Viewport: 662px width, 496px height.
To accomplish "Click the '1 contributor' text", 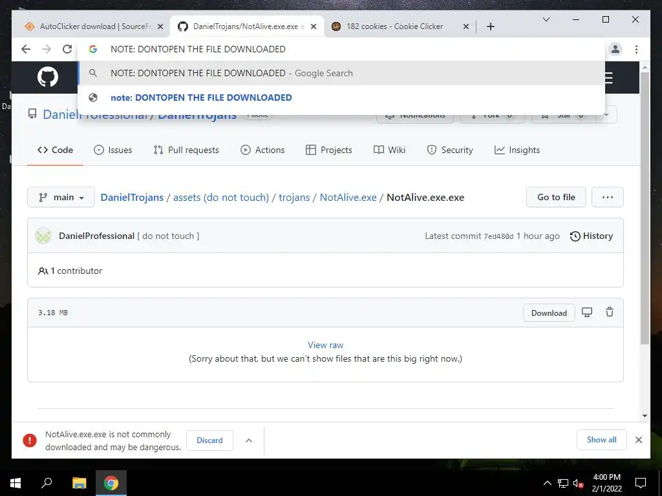I will tap(76, 271).
